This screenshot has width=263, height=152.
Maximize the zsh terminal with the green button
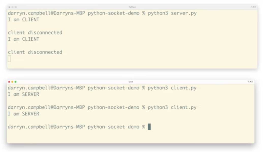pyautogui.click(x=16, y=82)
